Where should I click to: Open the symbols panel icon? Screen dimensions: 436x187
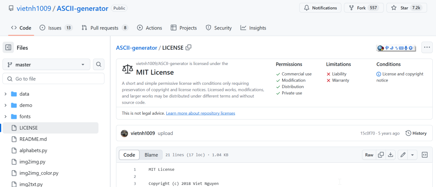pos(425,155)
